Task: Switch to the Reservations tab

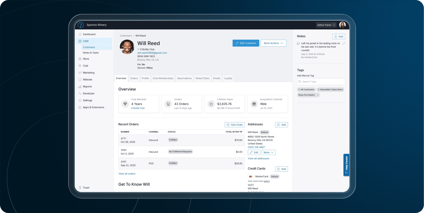Action: point(184,78)
